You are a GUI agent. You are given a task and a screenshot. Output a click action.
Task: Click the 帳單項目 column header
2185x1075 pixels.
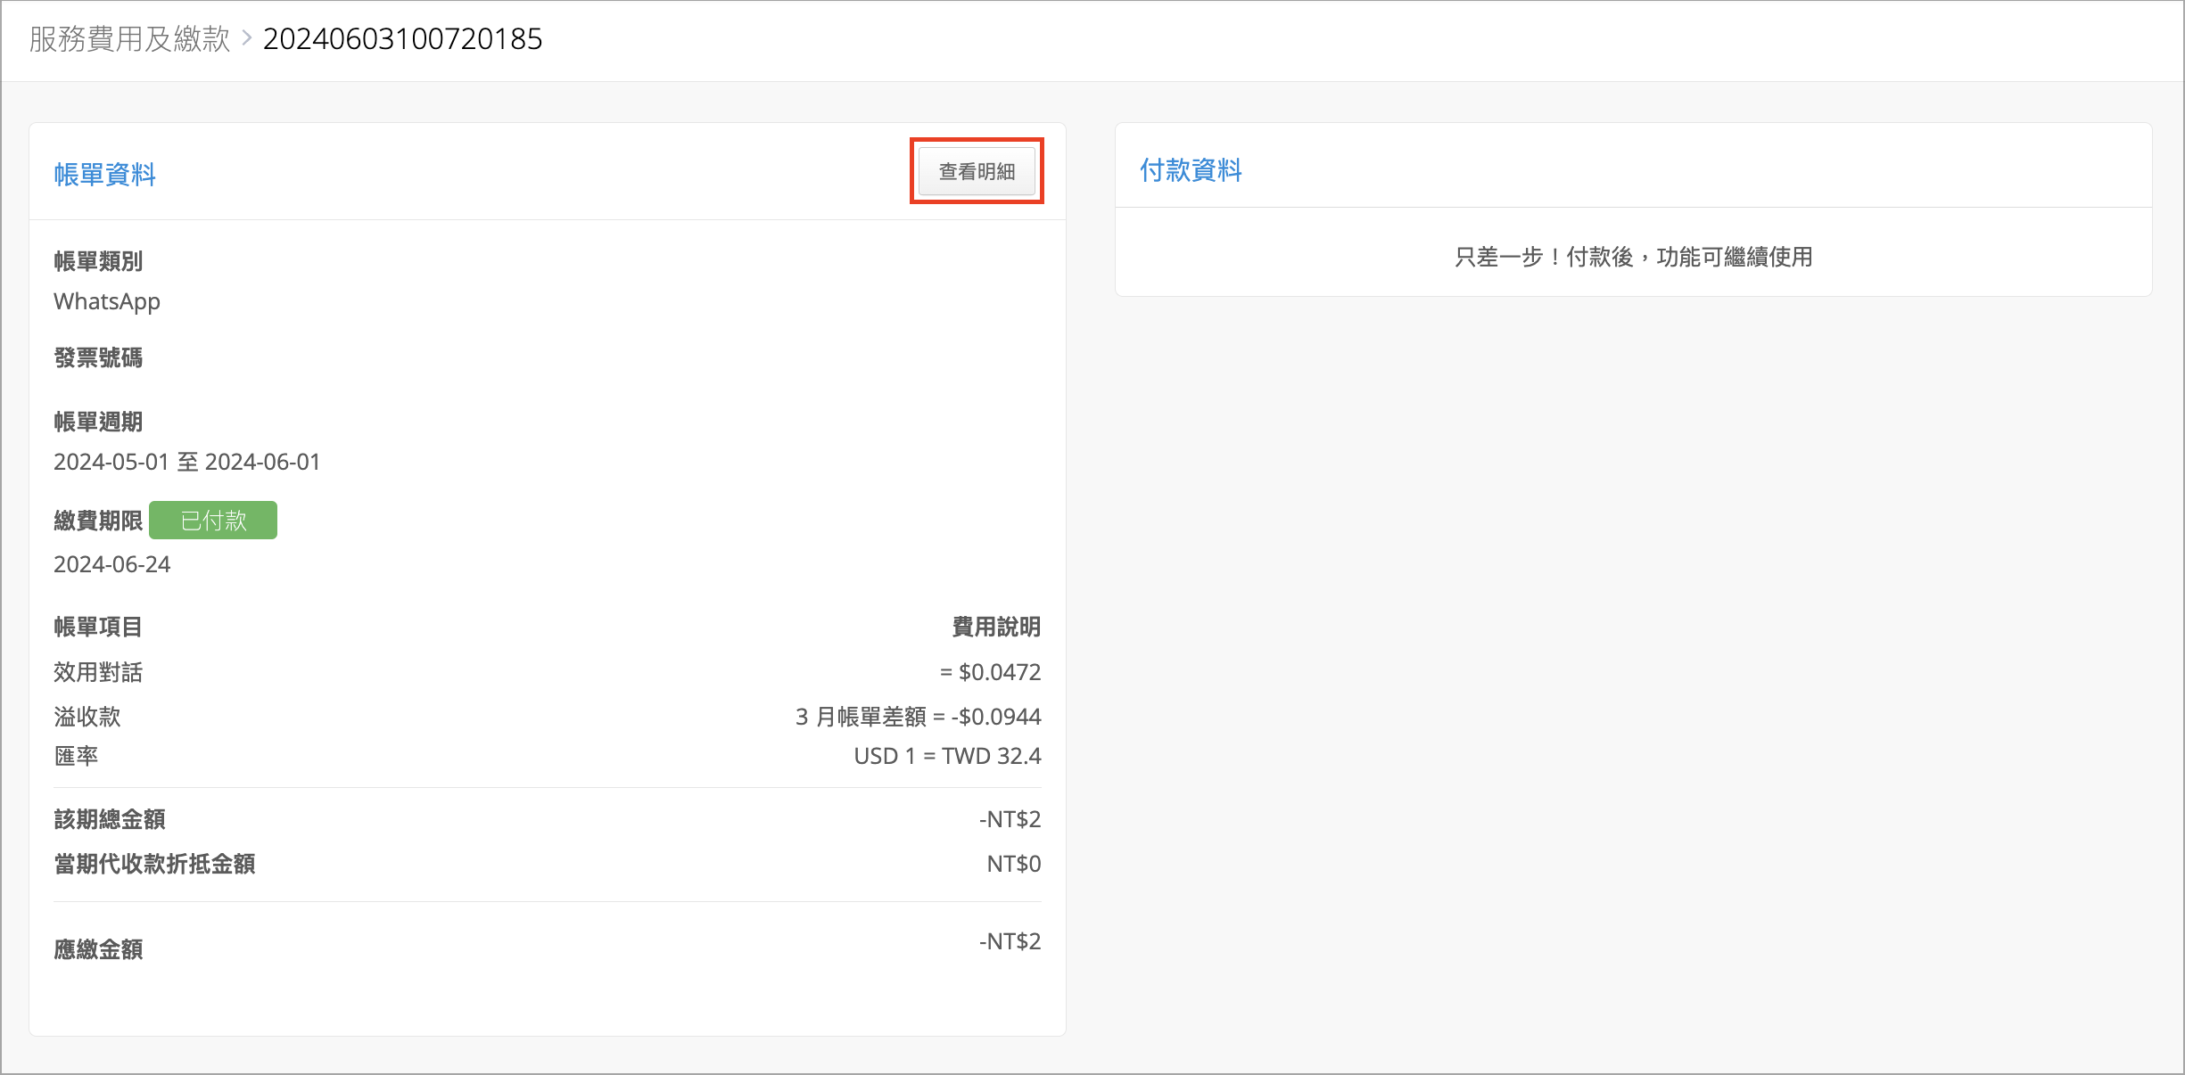click(x=98, y=627)
